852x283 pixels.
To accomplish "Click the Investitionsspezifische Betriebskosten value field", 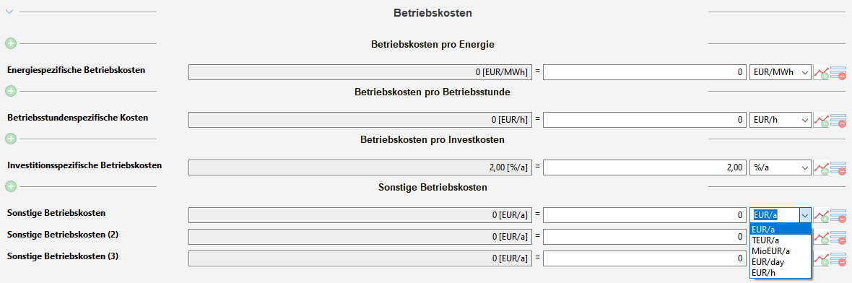I will point(644,167).
